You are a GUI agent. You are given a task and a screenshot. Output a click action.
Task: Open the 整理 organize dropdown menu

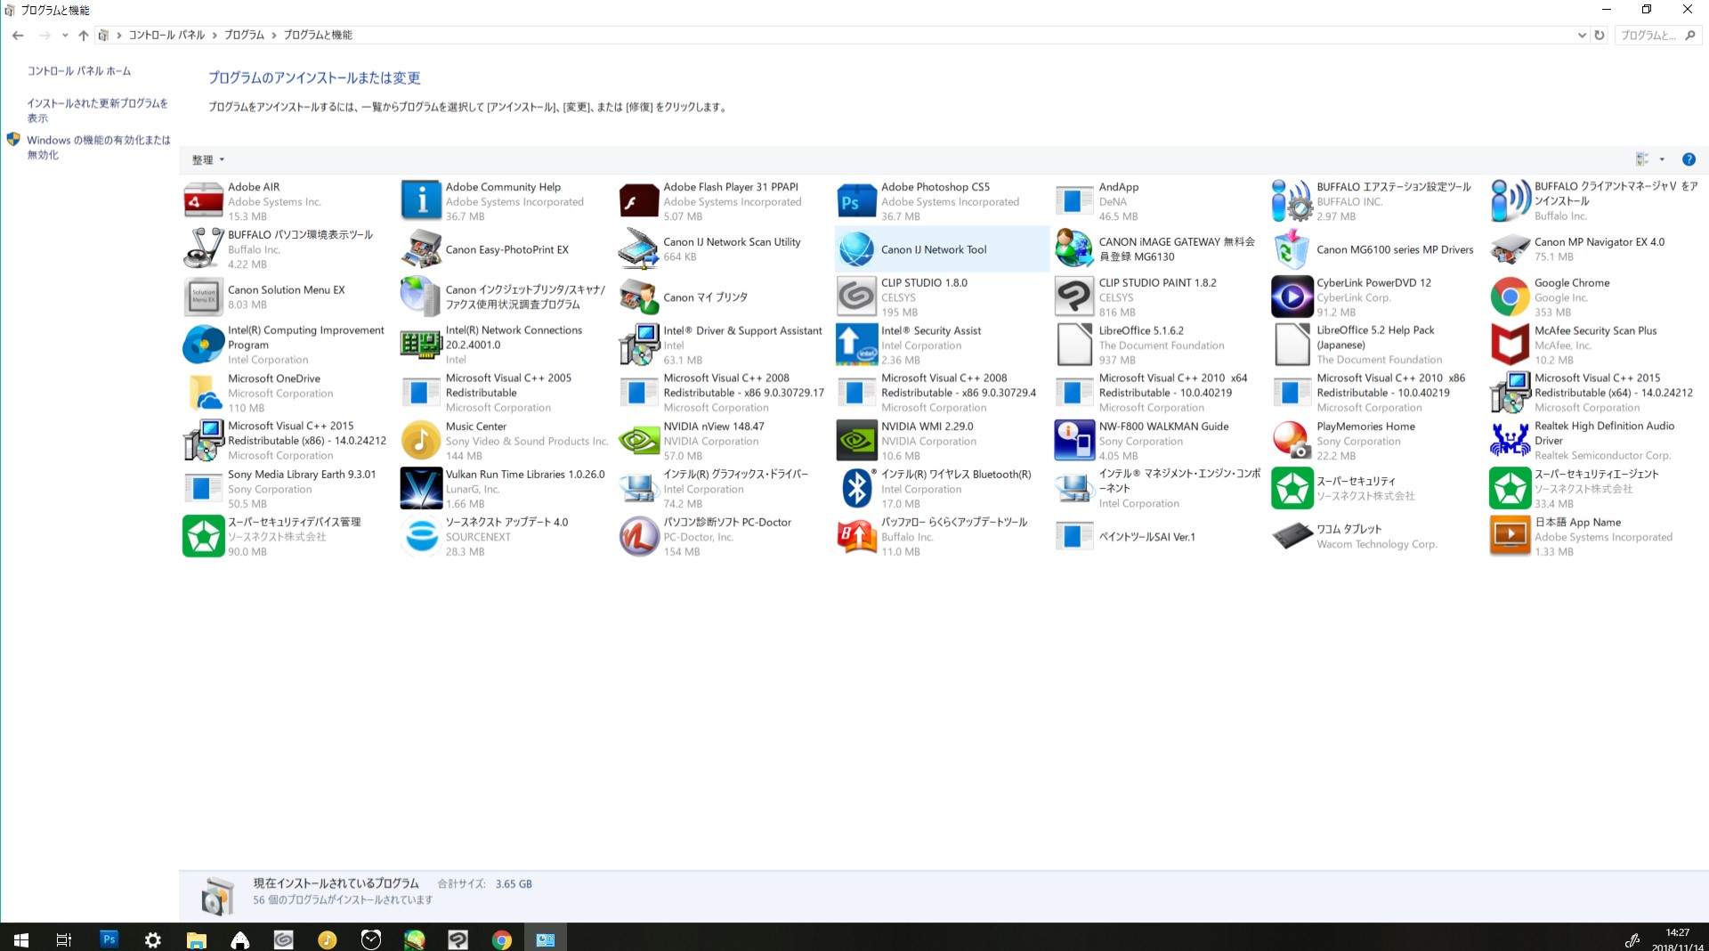point(208,160)
